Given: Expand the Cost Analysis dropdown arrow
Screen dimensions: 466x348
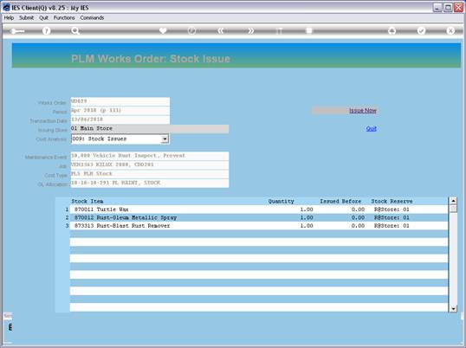Looking at the screenshot, I should pos(165,139).
